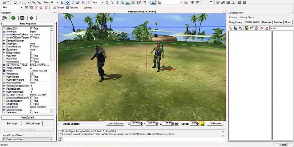Open the Library Item menu

pyautogui.click(x=246, y=17)
